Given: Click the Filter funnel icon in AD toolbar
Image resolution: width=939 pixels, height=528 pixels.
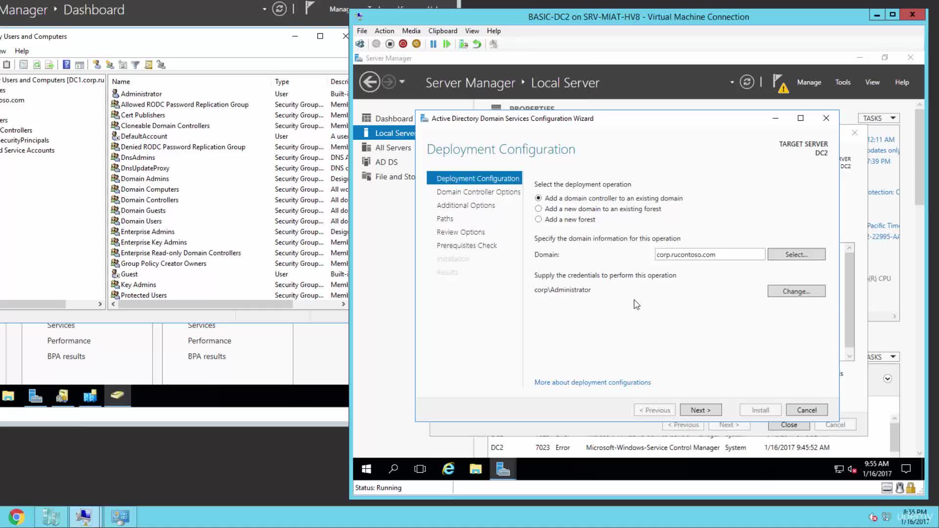Looking at the screenshot, I should [135, 65].
